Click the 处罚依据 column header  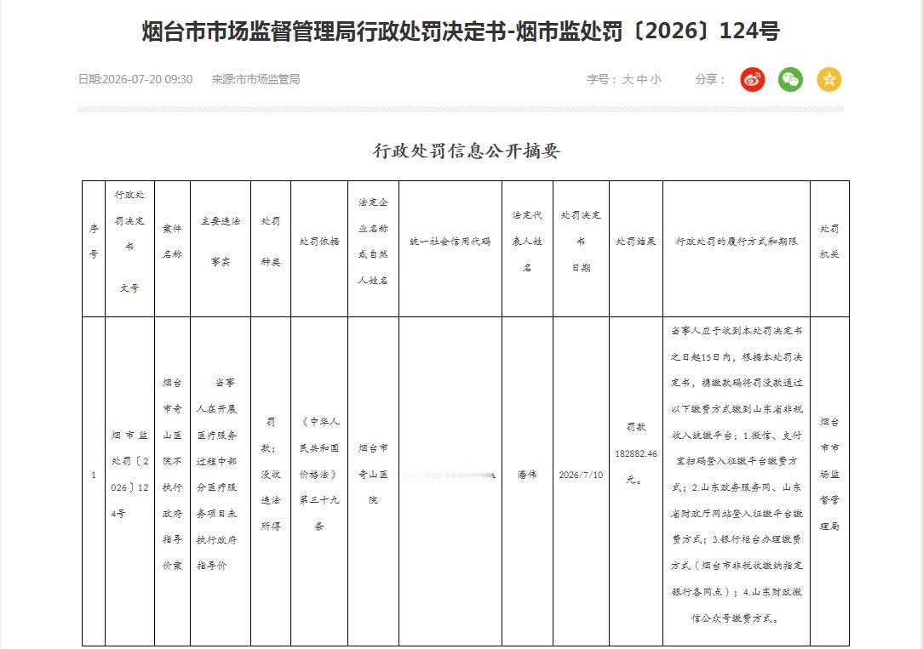pyautogui.click(x=319, y=248)
